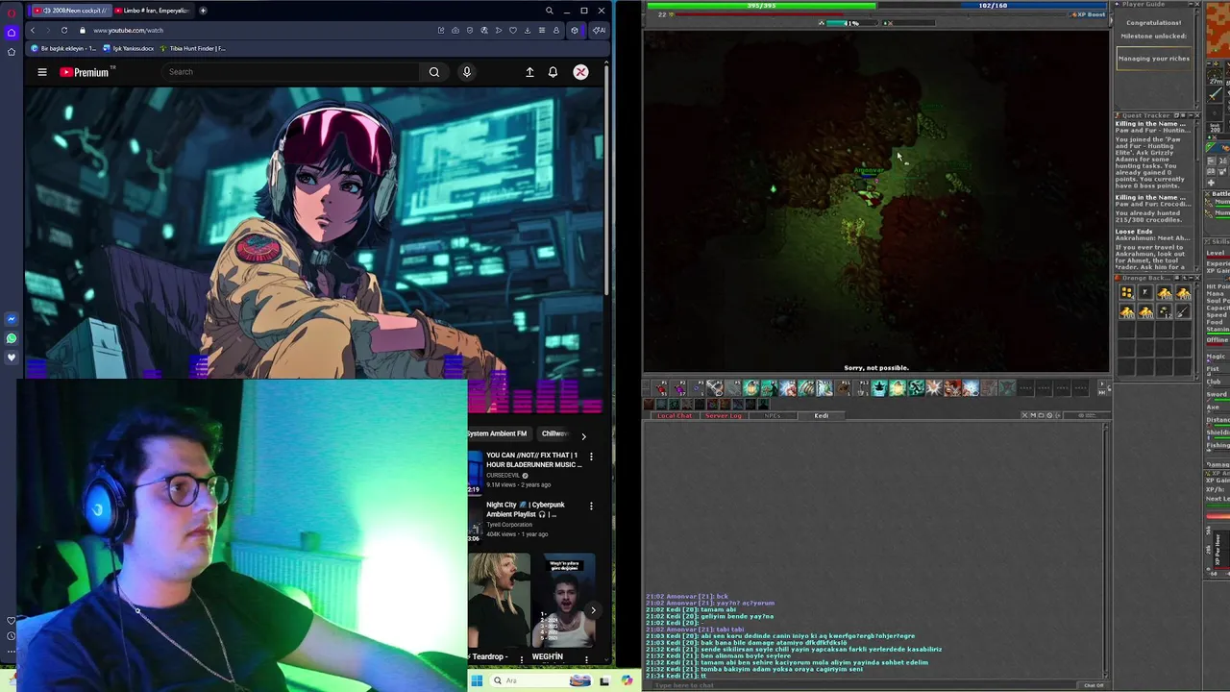Open the NPCs chat tab
Viewport: 1230px width, 692px height.
tap(772, 415)
